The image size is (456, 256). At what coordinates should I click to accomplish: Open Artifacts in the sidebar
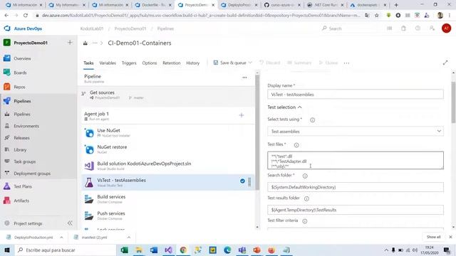(x=21, y=201)
